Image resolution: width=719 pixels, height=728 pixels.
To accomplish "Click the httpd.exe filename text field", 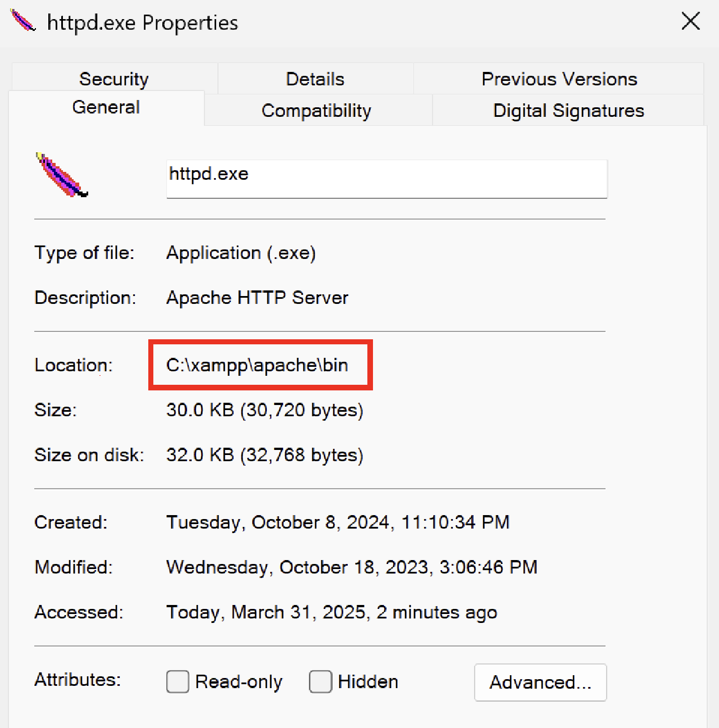I will pos(386,178).
